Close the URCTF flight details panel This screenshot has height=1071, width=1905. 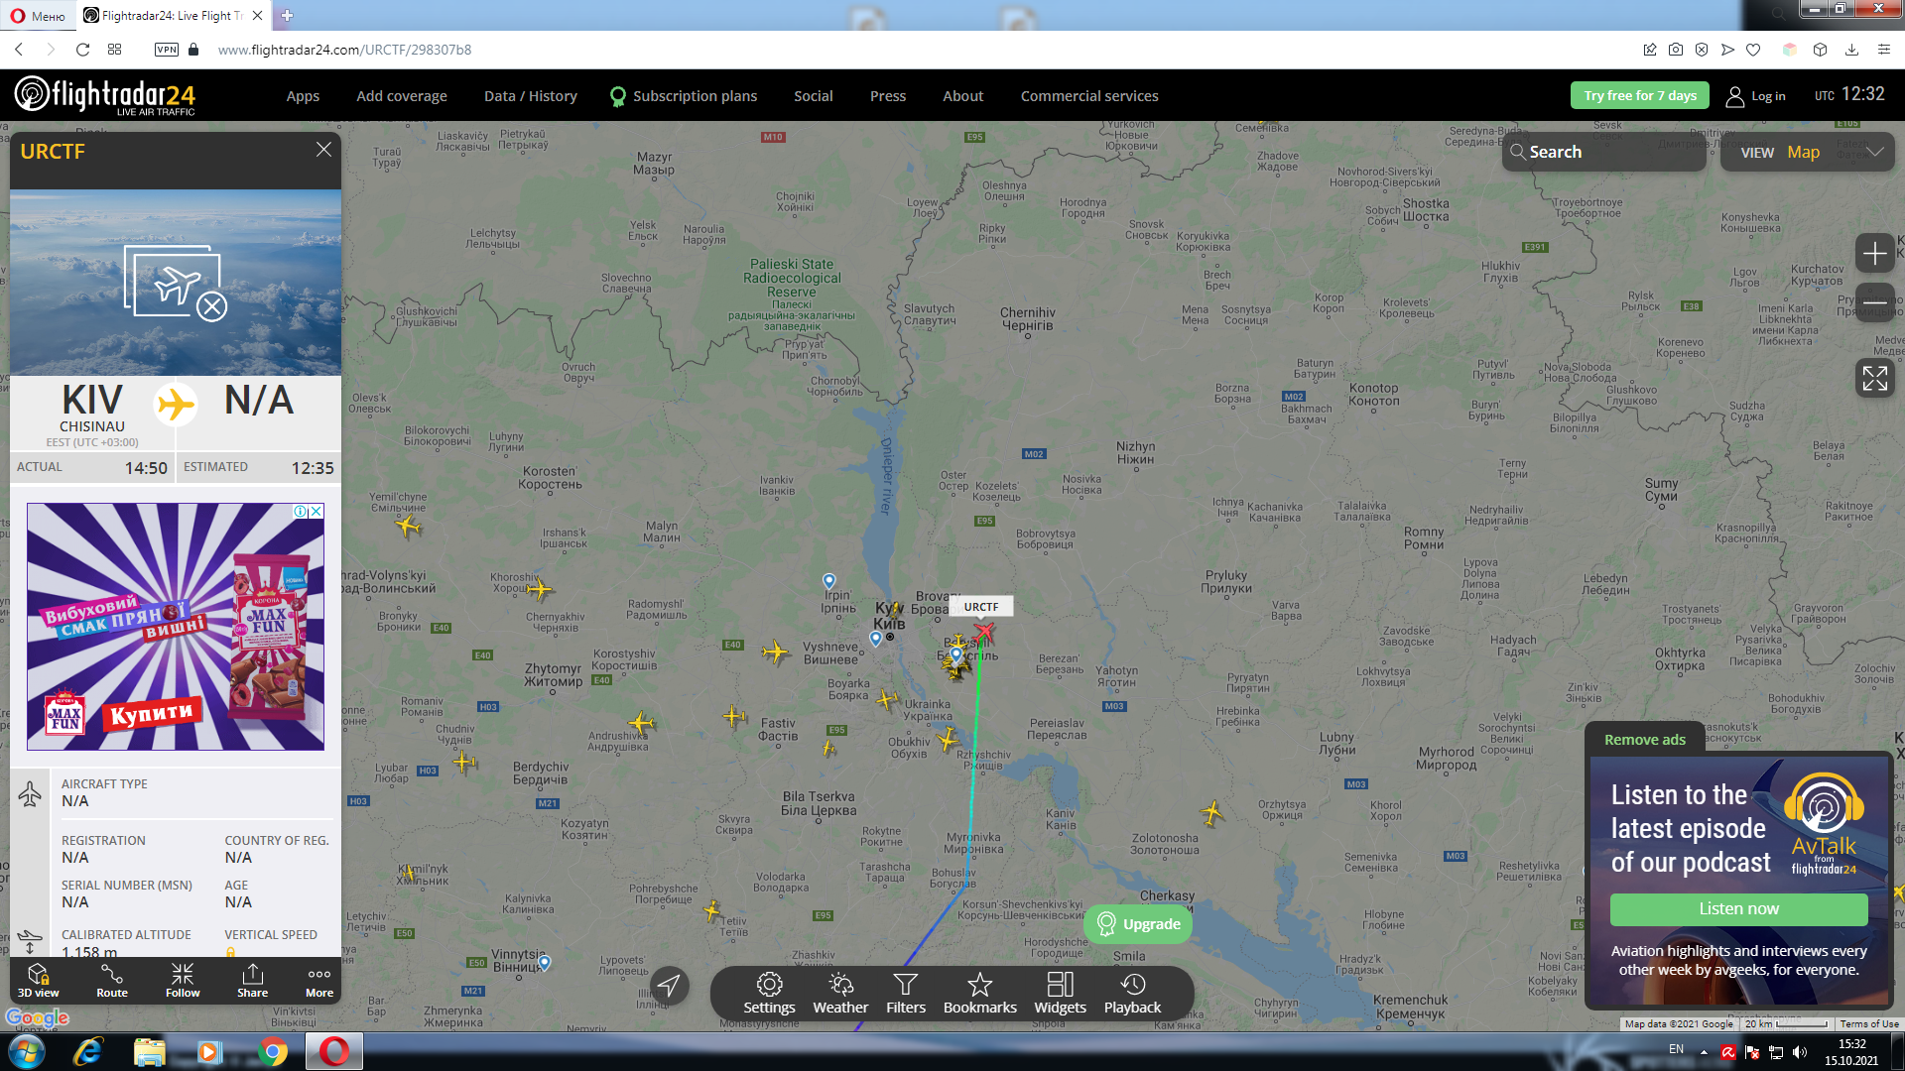pos(323,150)
